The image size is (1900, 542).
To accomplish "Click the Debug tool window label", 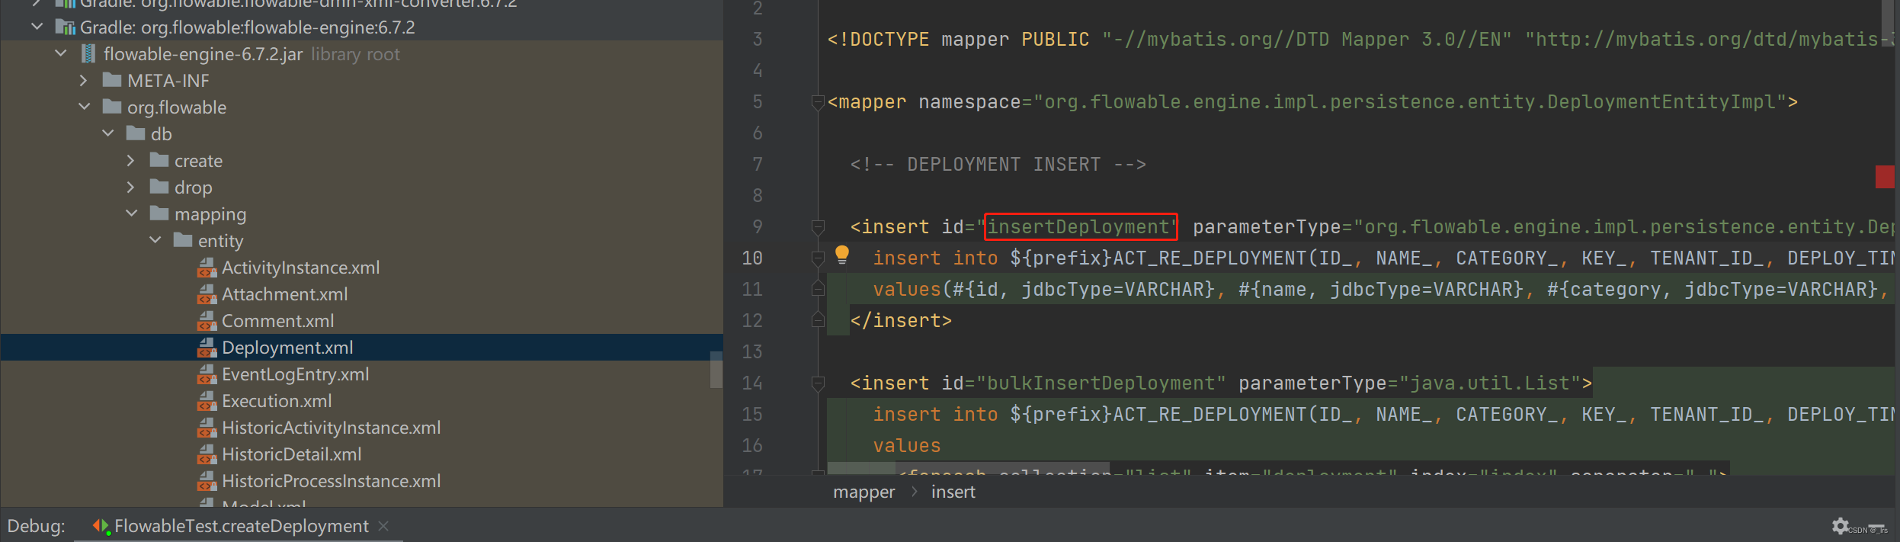I will 36,526.
